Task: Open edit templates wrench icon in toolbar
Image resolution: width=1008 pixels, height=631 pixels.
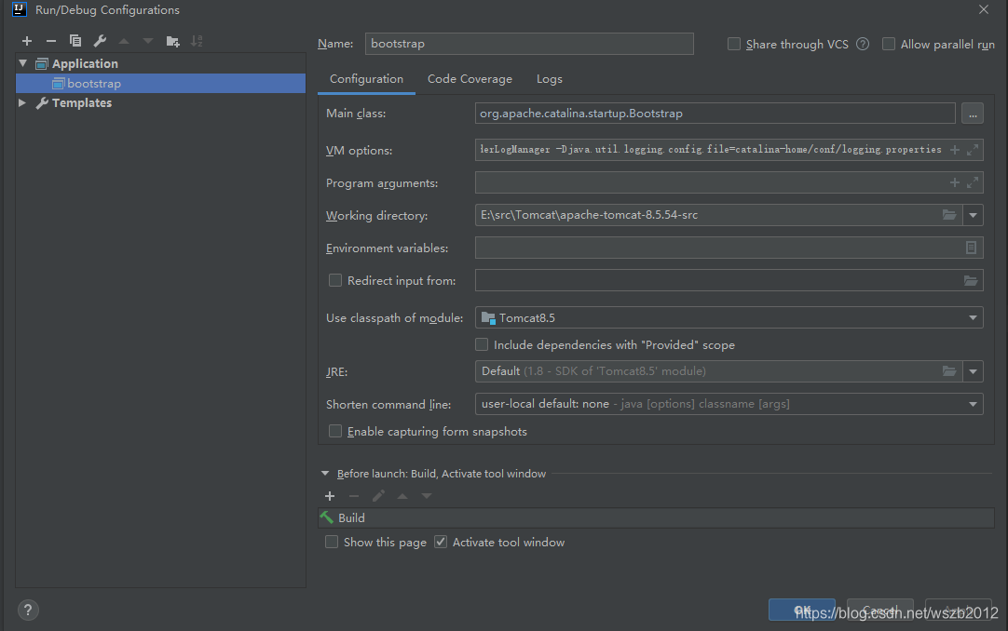Action: click(100, 41)
